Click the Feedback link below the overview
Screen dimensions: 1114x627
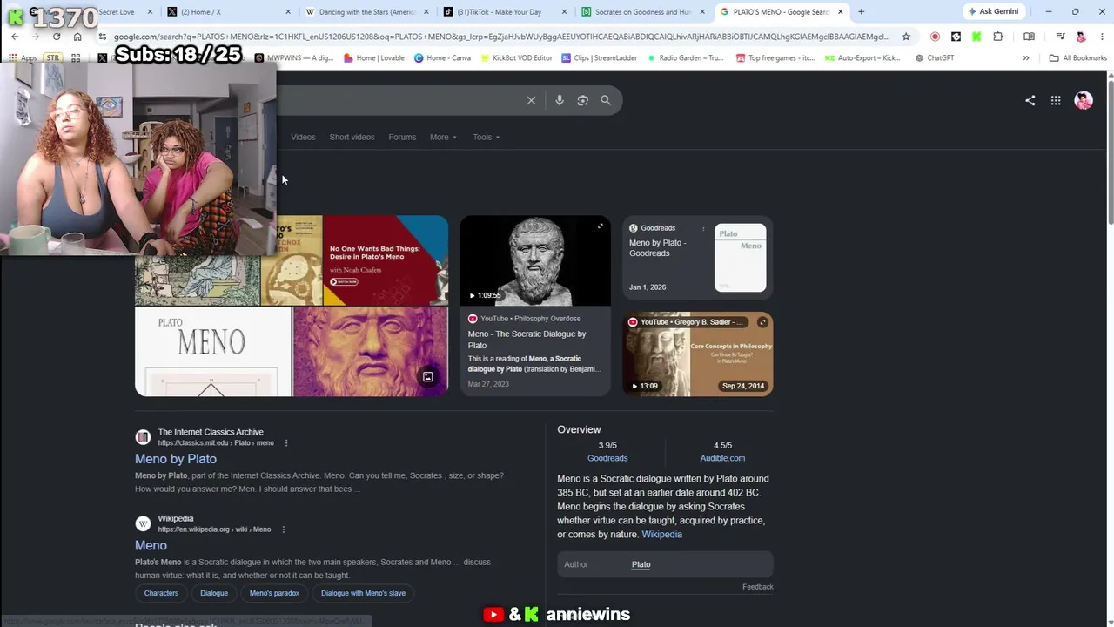[x=758, y=587]
